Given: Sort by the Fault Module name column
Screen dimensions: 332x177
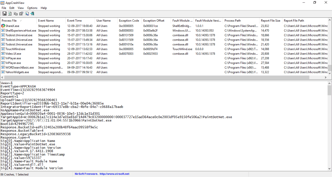Looking at the screenshot, I should 182,20.
